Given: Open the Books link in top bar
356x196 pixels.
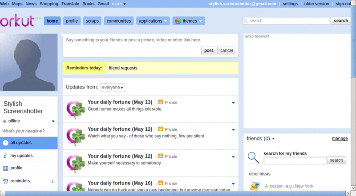Looking at the screenshot, I should point(88,4).
